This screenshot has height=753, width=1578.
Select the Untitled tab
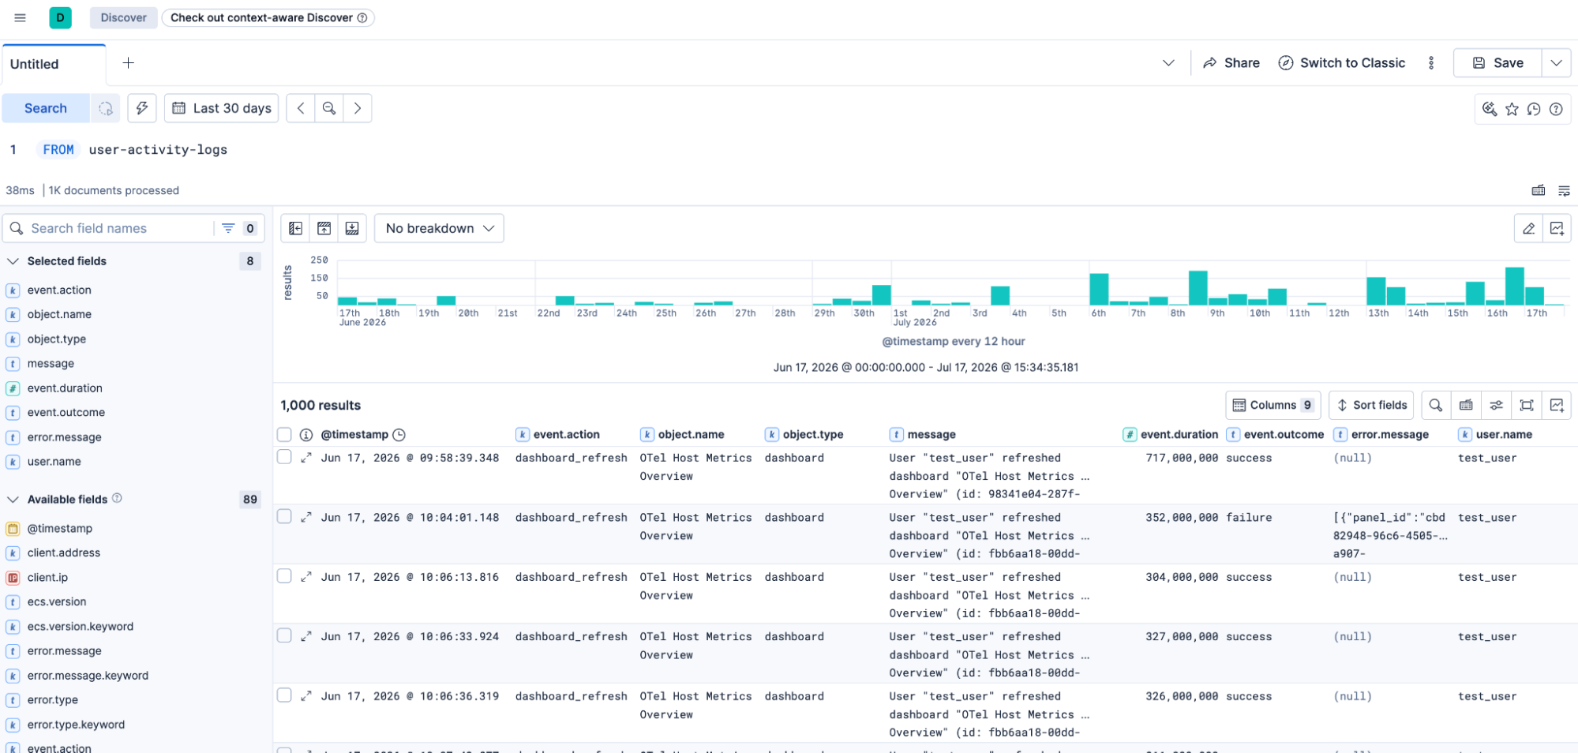pyautogui.click(x=53, y=64)
